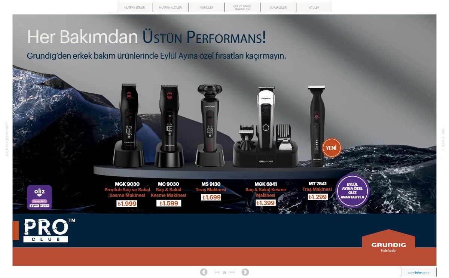Click Proclub Saç ve Sakal description

click(127, 192)
